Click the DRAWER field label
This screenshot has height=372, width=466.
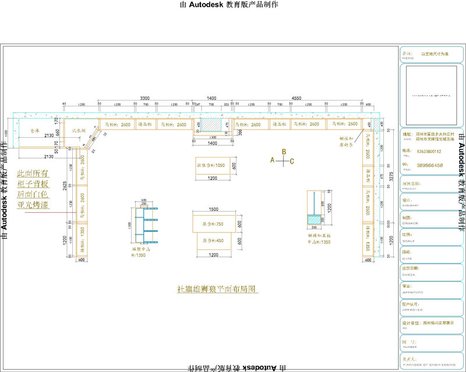pos(410,223)
